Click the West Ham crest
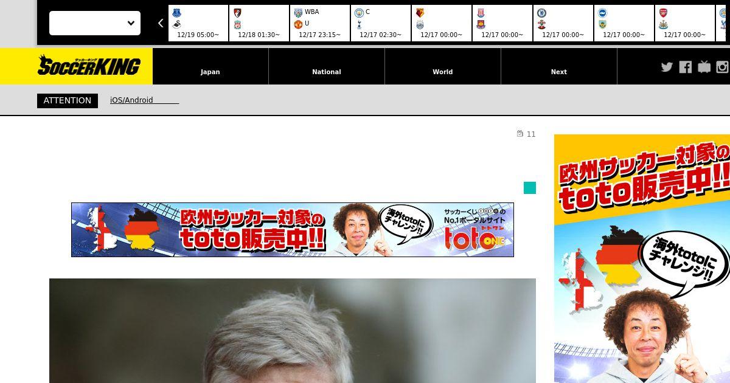This screenshot has width=730, height=383. 481,24
